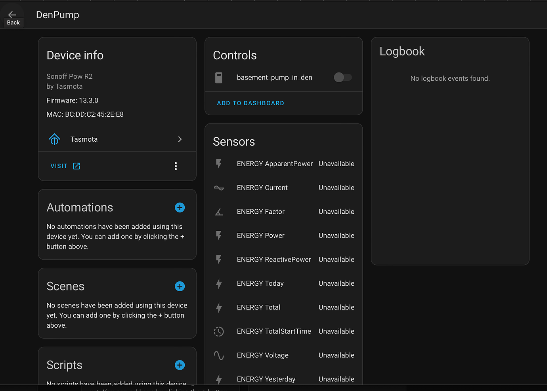Open the ENERGY TotalStartTime sensor label

click(x=274, y=331)
